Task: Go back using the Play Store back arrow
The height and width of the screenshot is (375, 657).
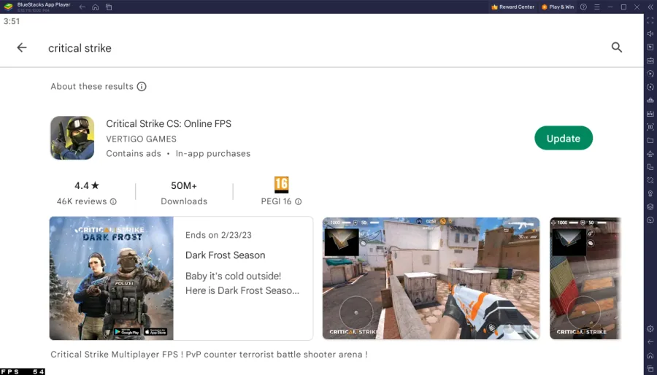Action: click(22, 47)
